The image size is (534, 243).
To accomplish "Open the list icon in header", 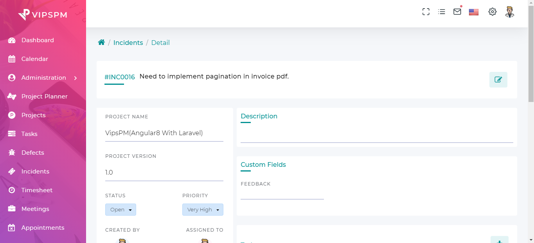I will click(x=442, y=12).
